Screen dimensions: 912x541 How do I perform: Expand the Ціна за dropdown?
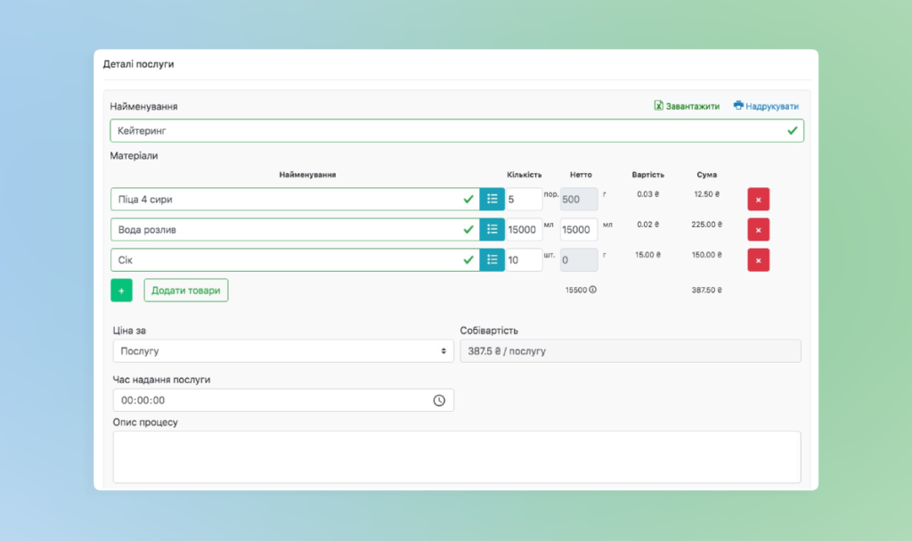pos(283,351)
